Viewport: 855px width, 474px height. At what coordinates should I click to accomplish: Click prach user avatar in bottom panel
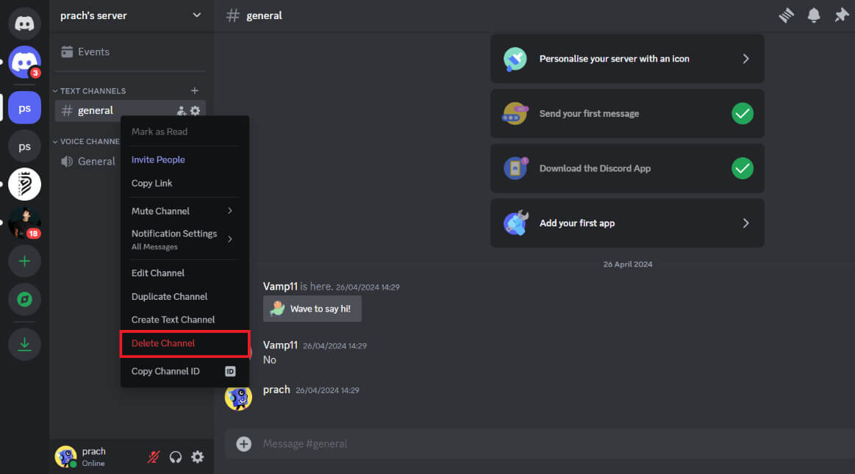[x=65, y=456]
